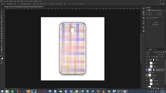Screen dimensions: 166x93
Task: Select the Blur tool
Action: pos(2,36)
